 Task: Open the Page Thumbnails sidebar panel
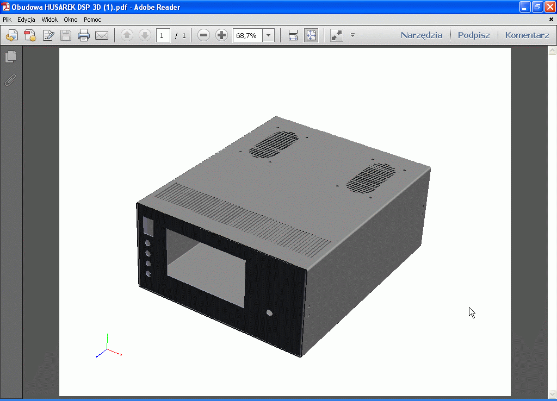click(x=10, y=57)
